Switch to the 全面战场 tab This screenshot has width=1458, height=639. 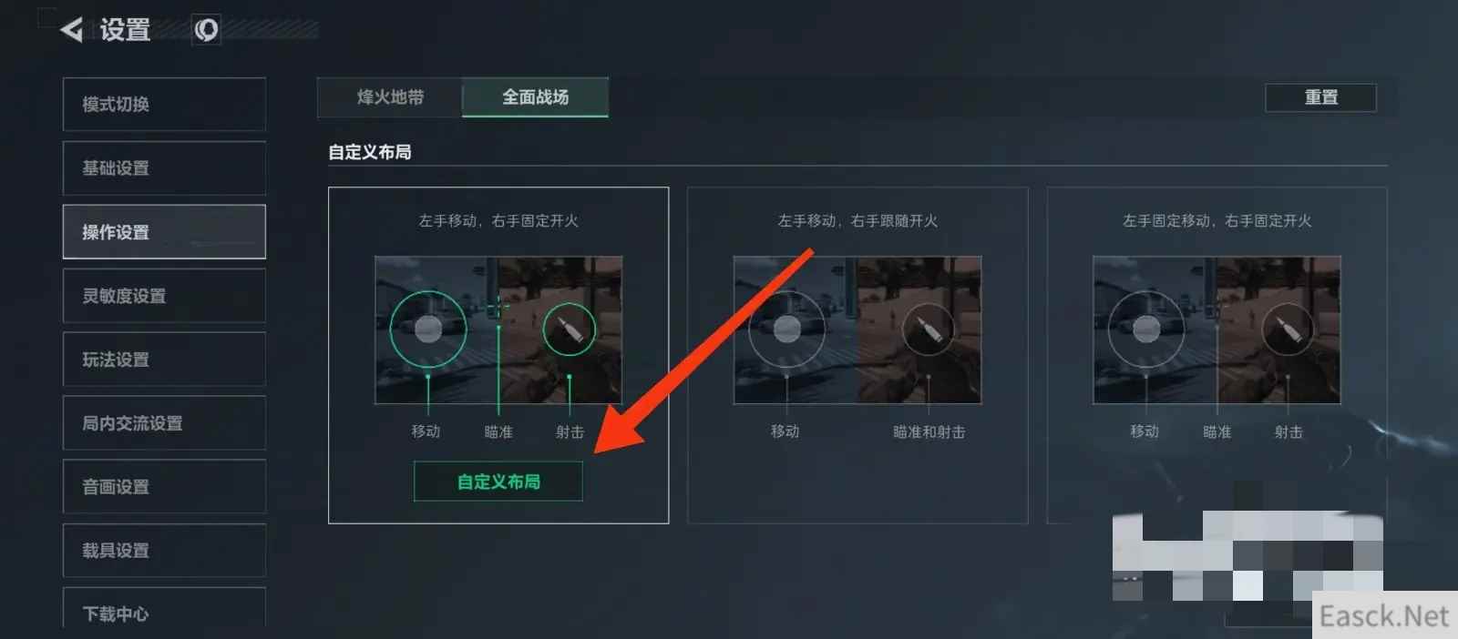(535, 97)
